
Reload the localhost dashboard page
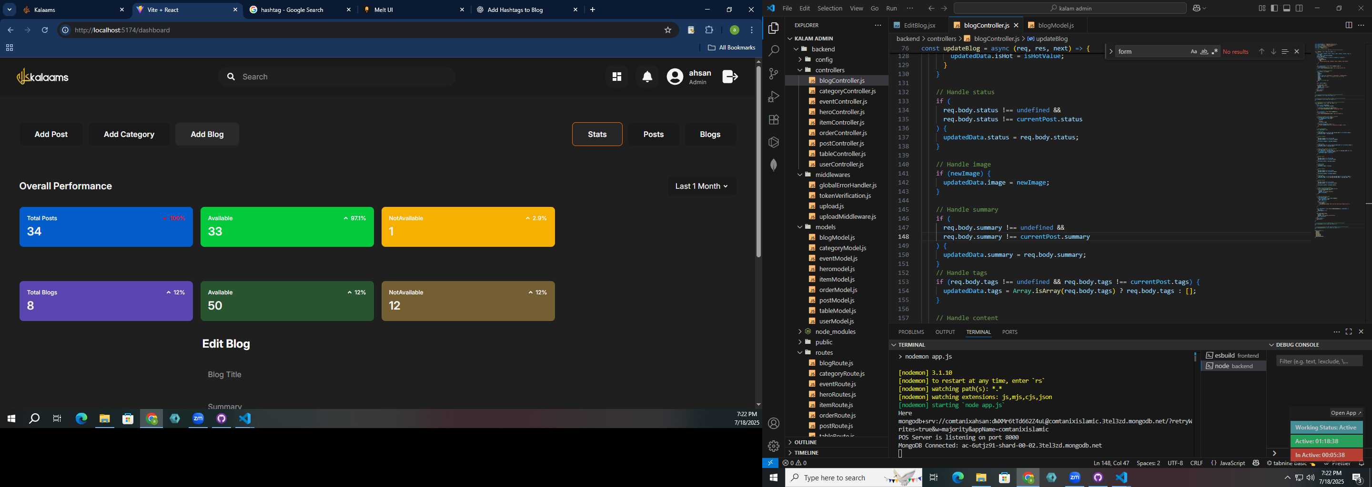tap(45, 30)
